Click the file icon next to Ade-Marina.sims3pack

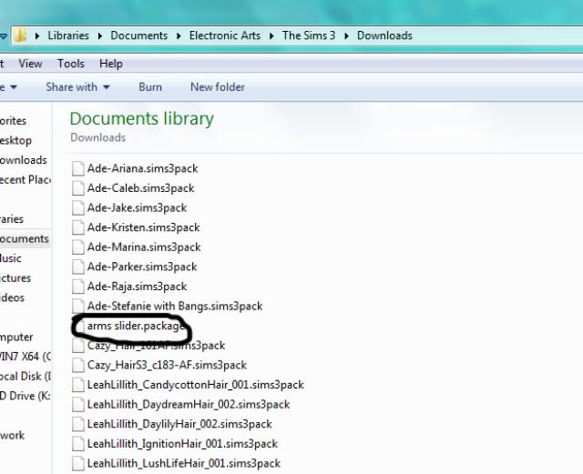[x=78, y=247]
